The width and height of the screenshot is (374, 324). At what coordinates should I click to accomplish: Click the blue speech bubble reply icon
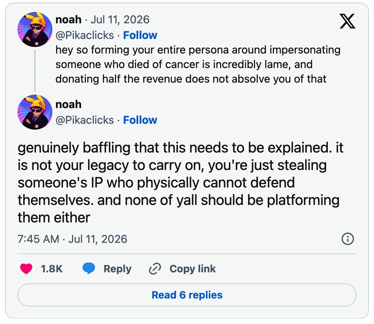[89, 269]
